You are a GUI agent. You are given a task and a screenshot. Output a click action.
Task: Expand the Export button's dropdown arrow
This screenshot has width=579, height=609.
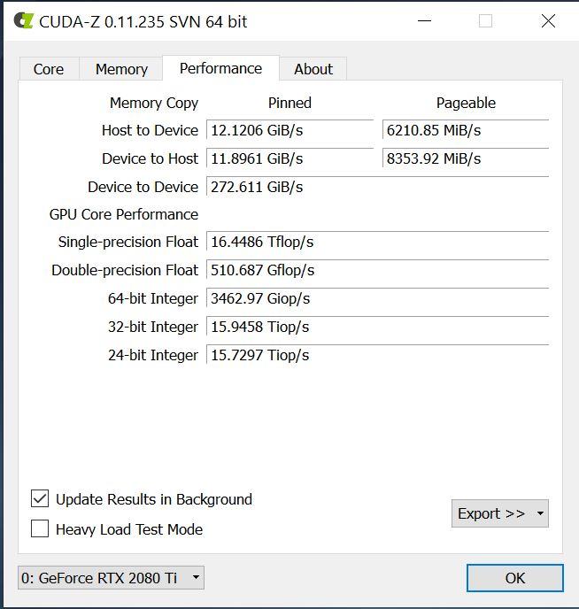pyautogui.click(x=540, y=513)
